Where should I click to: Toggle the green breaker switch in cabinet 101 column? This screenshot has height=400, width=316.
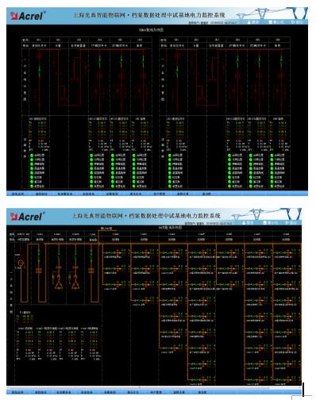click(39, 71)
